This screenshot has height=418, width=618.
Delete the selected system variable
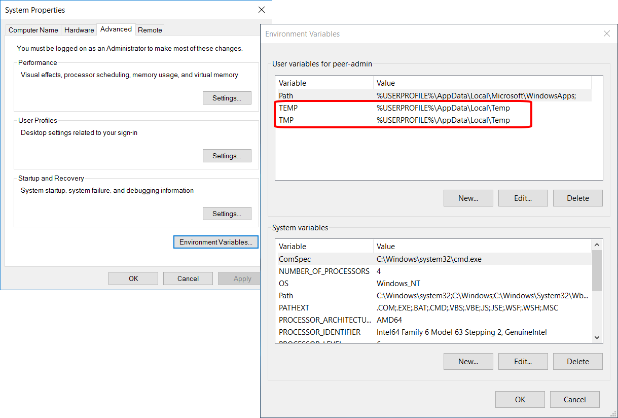click(x=577, y=362)
